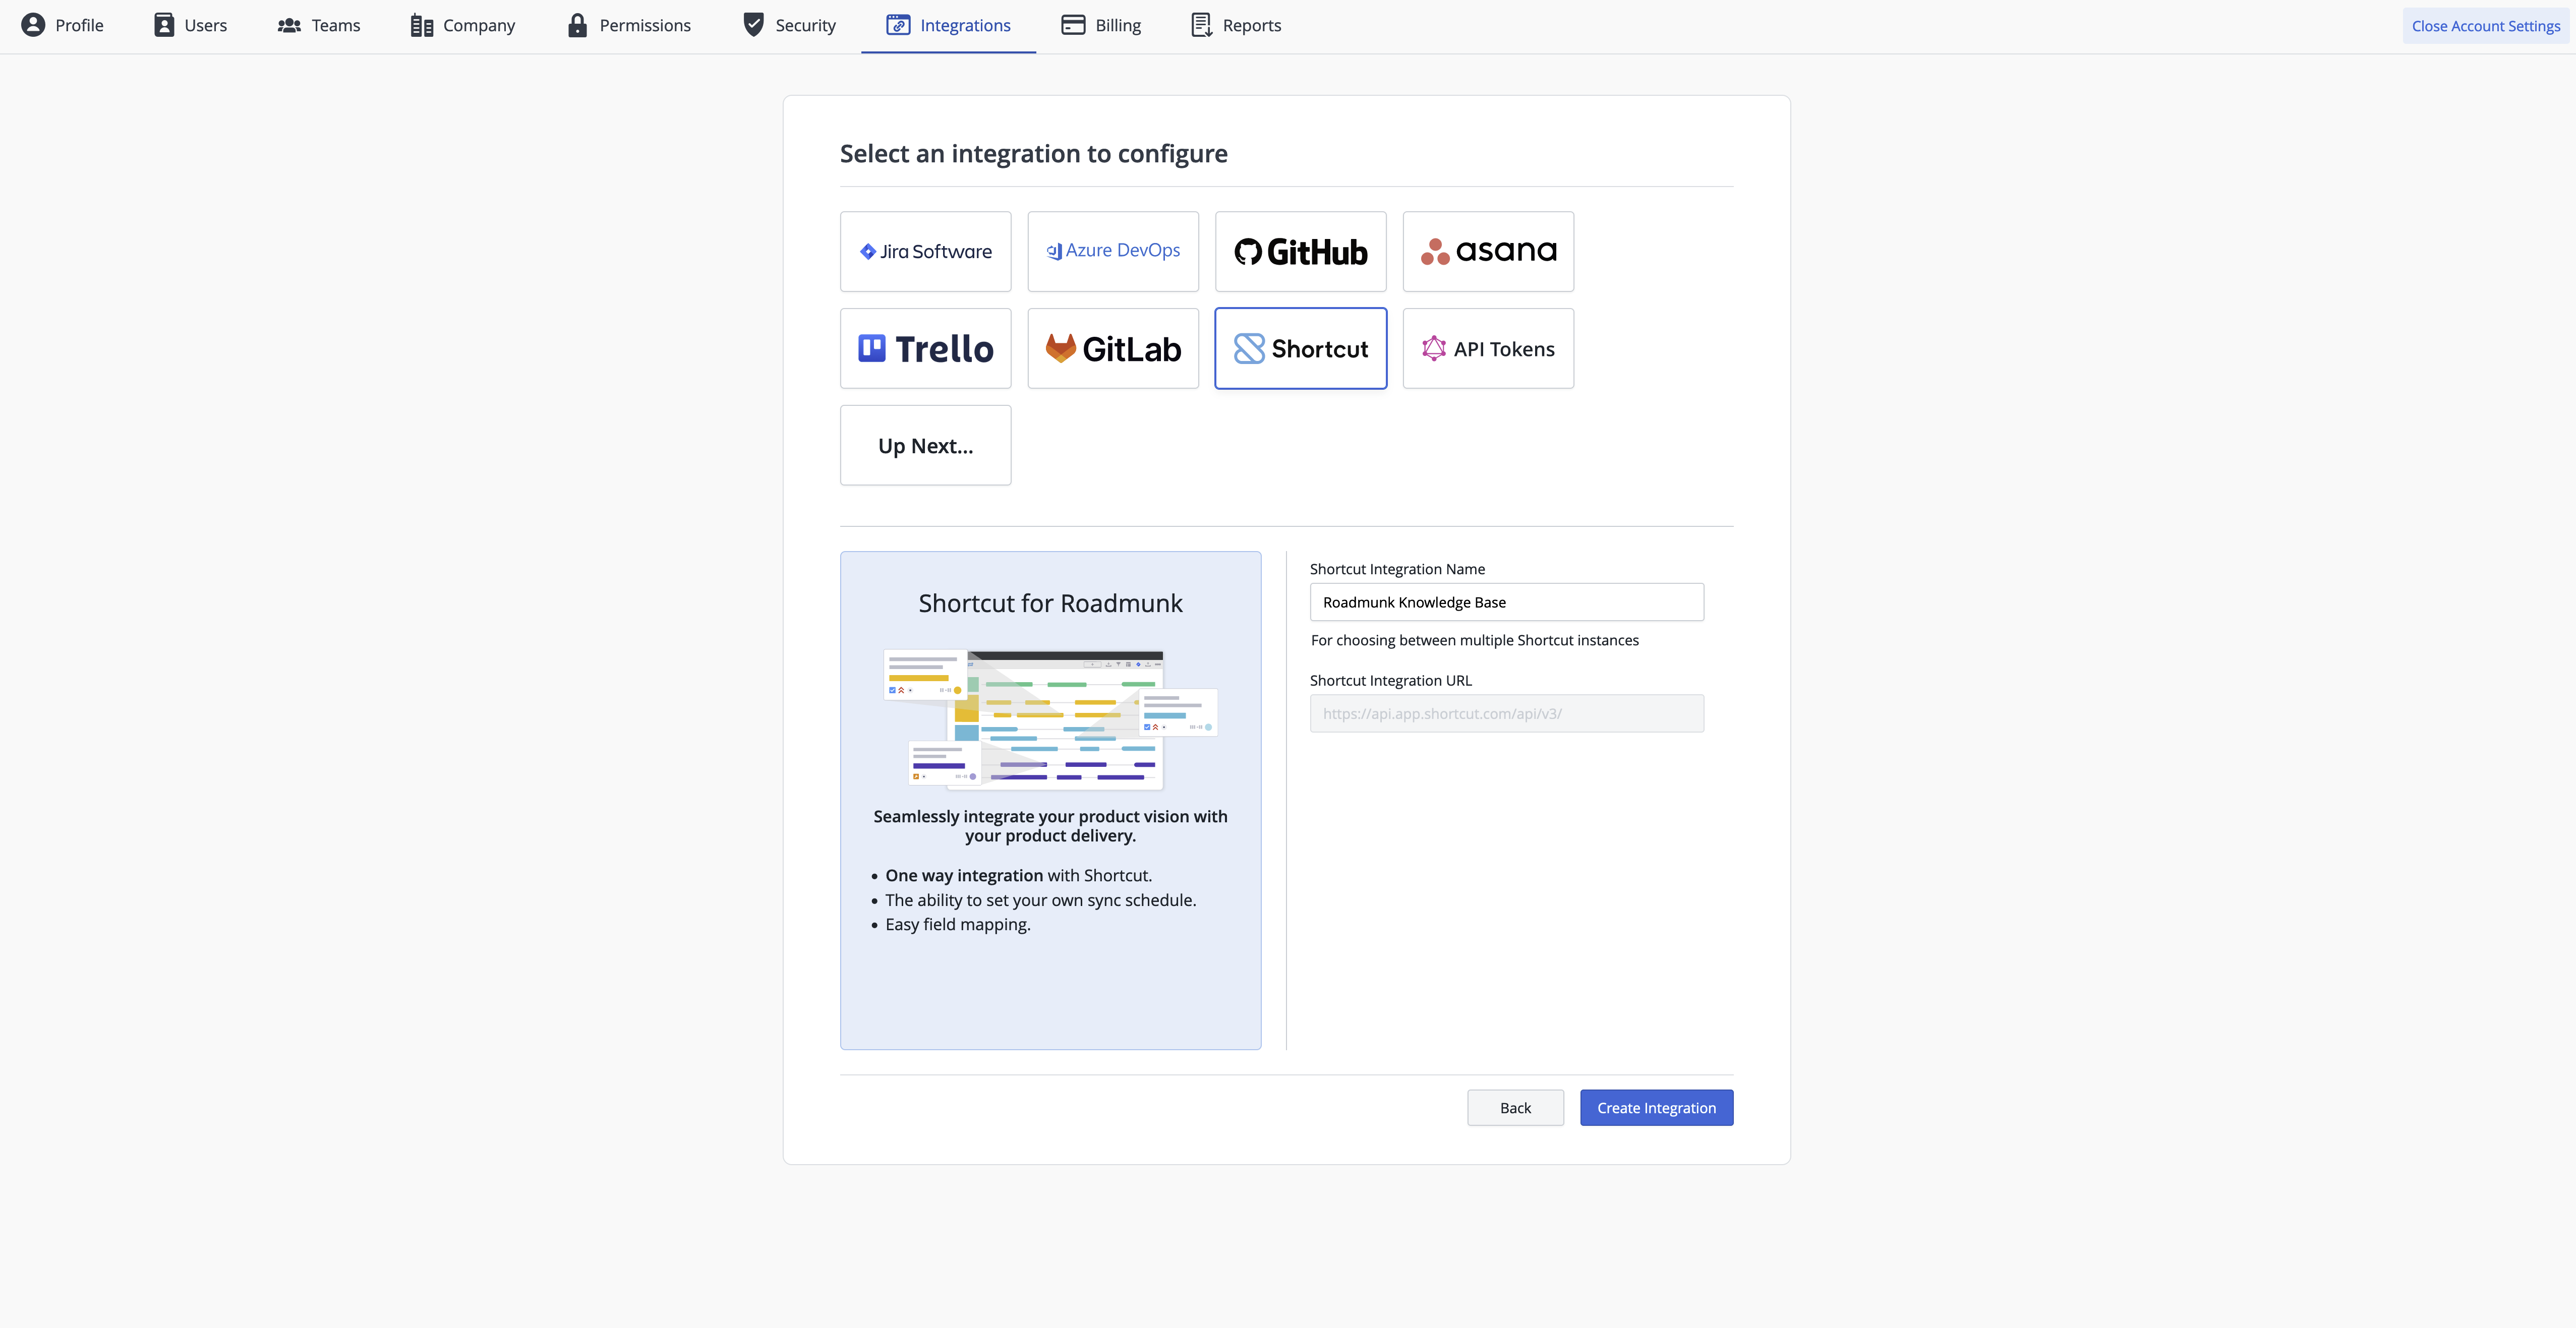Choose the Azure DevOps integration tile

(x=1112, y=251)
